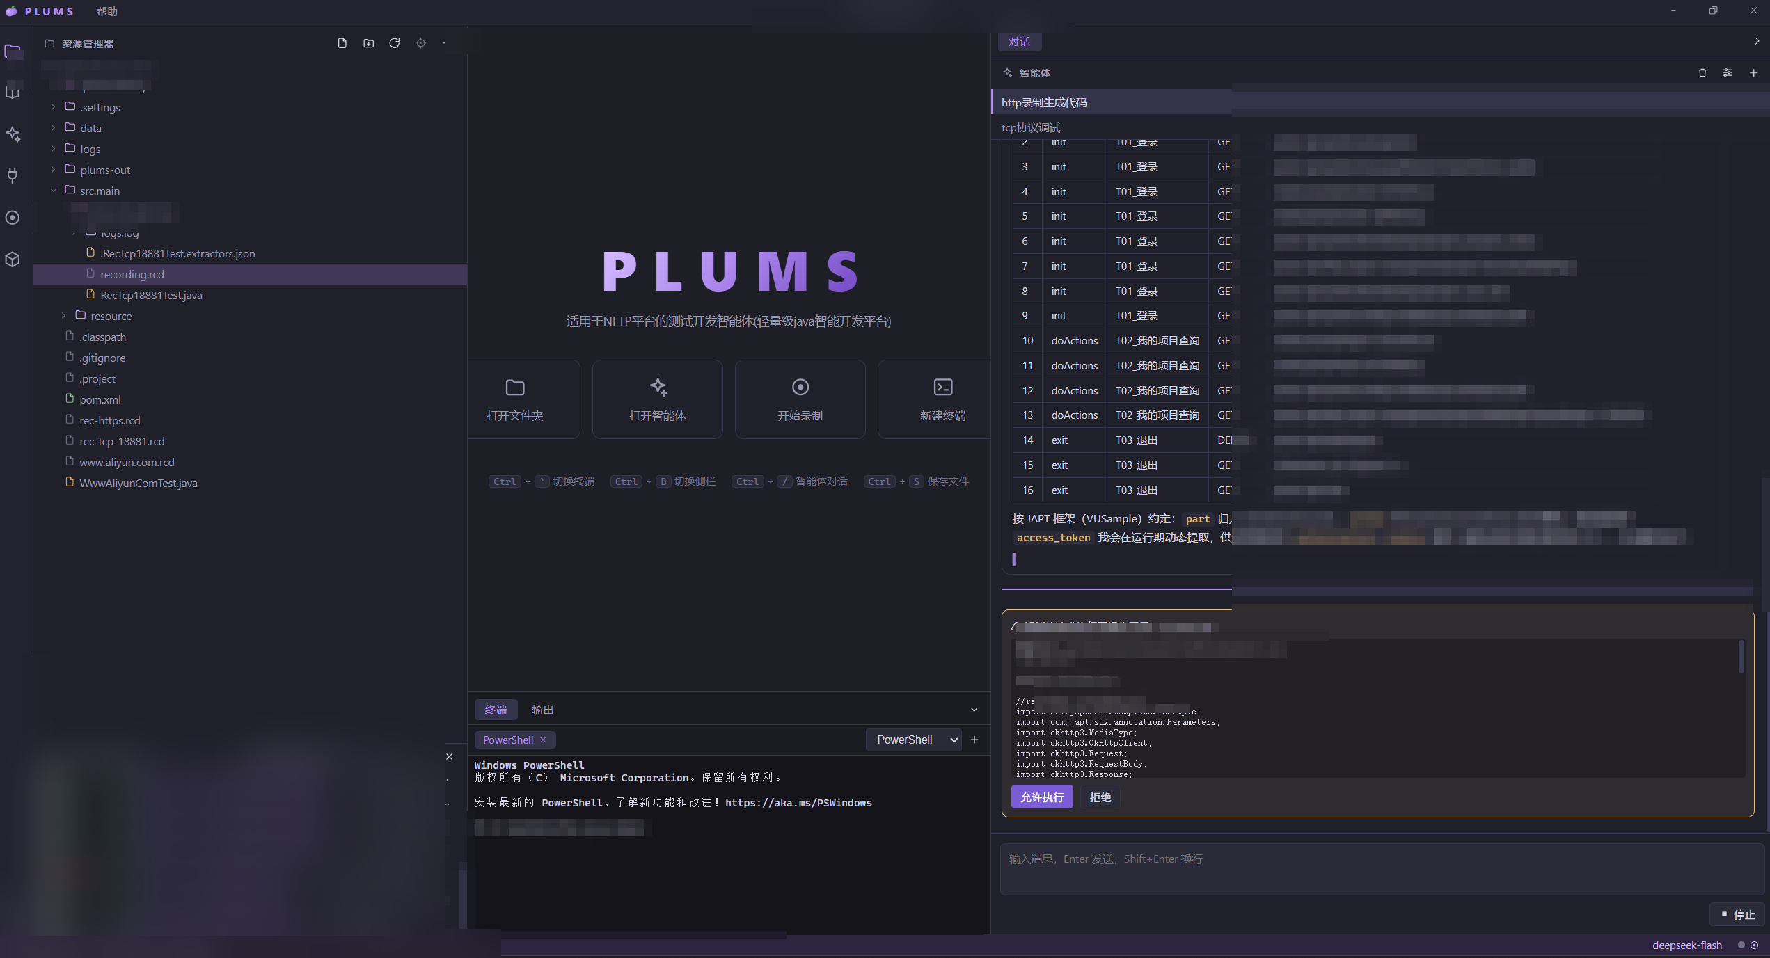Click the 打开文件夹 card
The width and height of the screenshot is (1770, 958).
coord(523,399)
